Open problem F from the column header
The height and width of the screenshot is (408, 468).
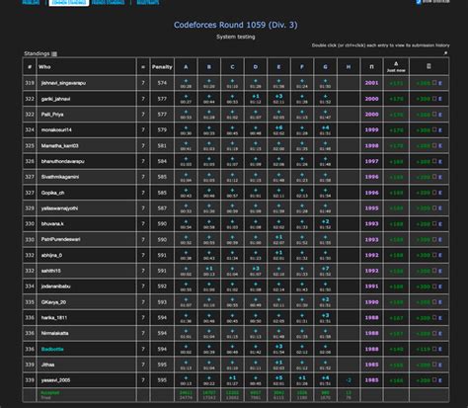[x=302, y=67]
